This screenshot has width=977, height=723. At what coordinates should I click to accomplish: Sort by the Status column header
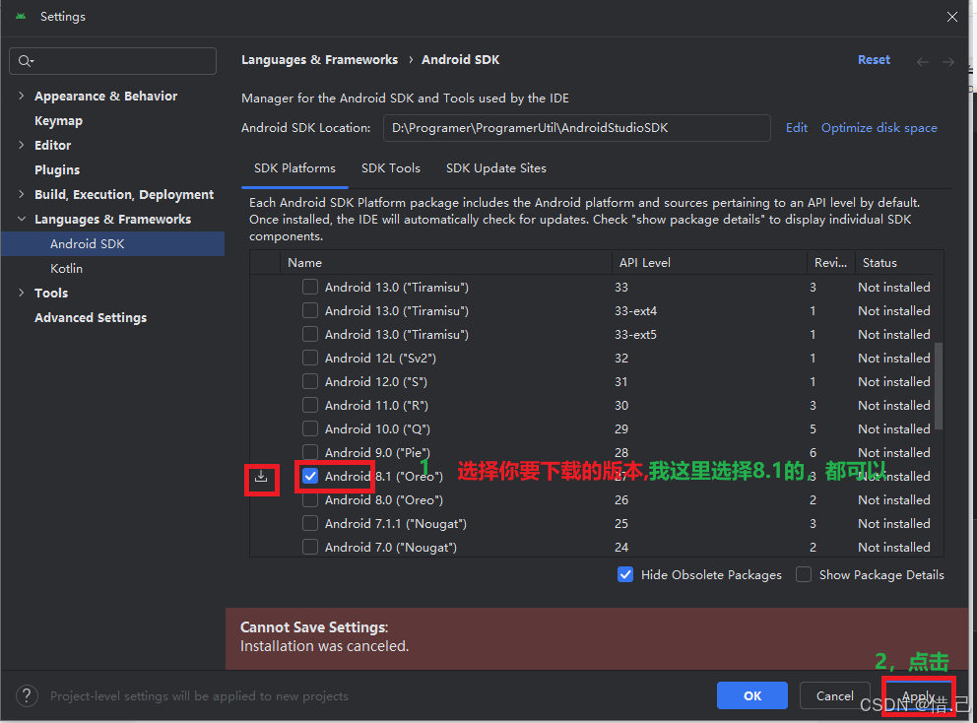coord(894,262)
